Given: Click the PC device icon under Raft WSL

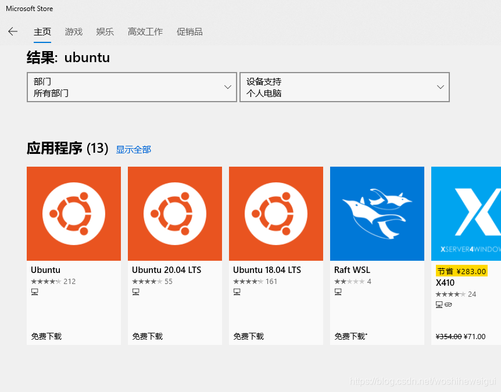Looking at the screenshot, I should point(338,292).
